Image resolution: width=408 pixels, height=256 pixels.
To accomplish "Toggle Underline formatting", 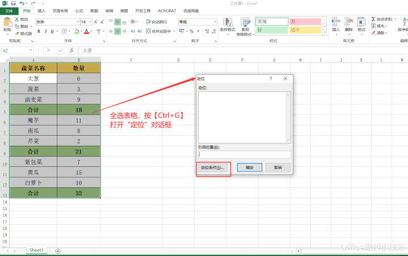I will 52,31.
